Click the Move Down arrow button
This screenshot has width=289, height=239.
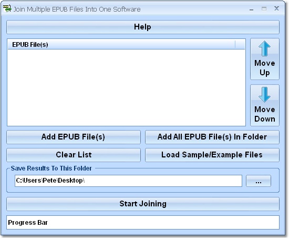click(x=265, y=105)
